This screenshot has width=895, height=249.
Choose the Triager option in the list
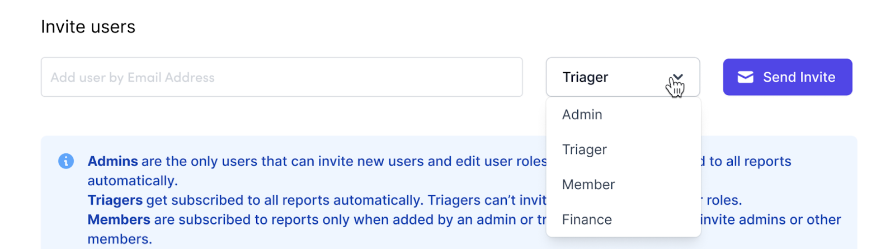click(x=585, y=149)
